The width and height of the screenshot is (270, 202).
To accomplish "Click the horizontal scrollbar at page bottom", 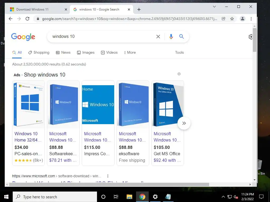I will click(109, 184).
